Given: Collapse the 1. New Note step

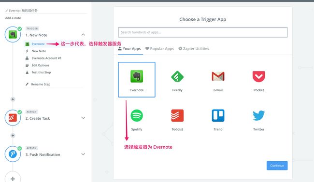Looking at the screenshot, I should click(x=83, y=35).
